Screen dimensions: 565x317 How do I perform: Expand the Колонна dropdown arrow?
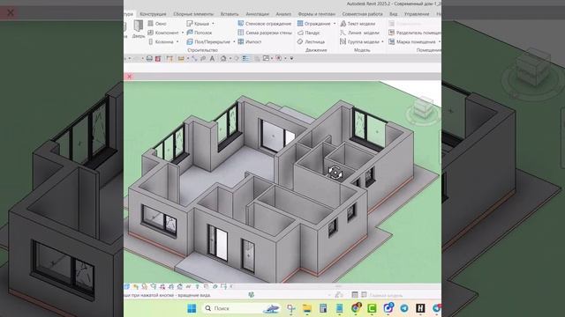click(x=177, y=41)
